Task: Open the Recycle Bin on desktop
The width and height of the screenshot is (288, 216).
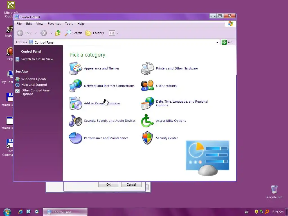Action: [x=274, y=192]
